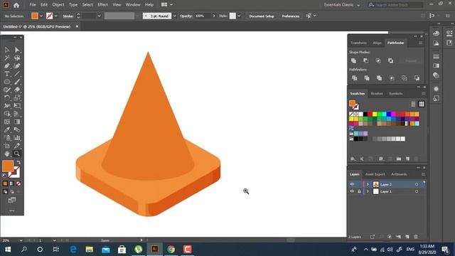Select the Hand tool
This screenshot has width=455, height=256.
tap(7, 154)
